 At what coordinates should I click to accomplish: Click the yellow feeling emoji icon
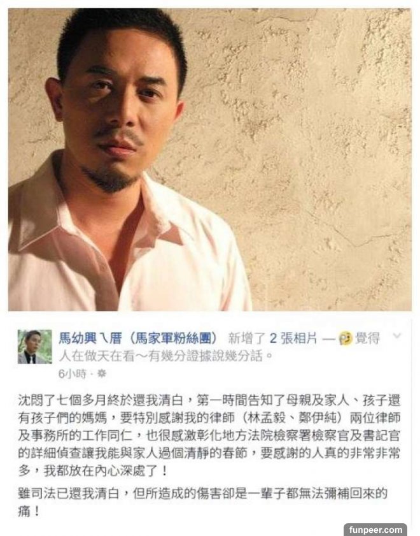346,339
